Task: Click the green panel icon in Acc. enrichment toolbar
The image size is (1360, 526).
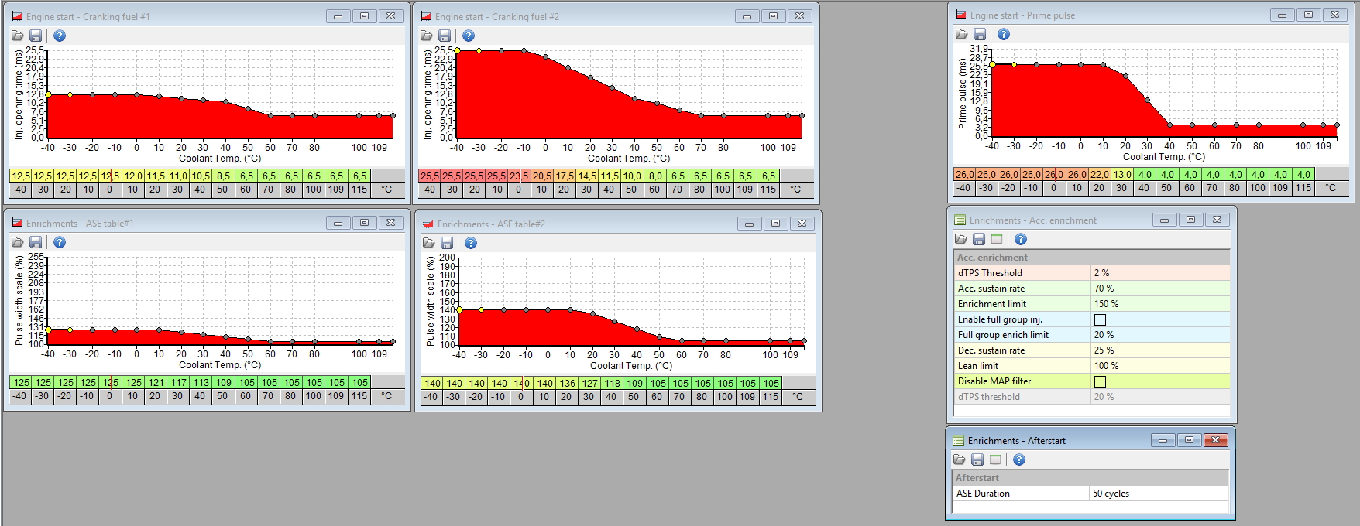Action: click(x=997, y=240)
